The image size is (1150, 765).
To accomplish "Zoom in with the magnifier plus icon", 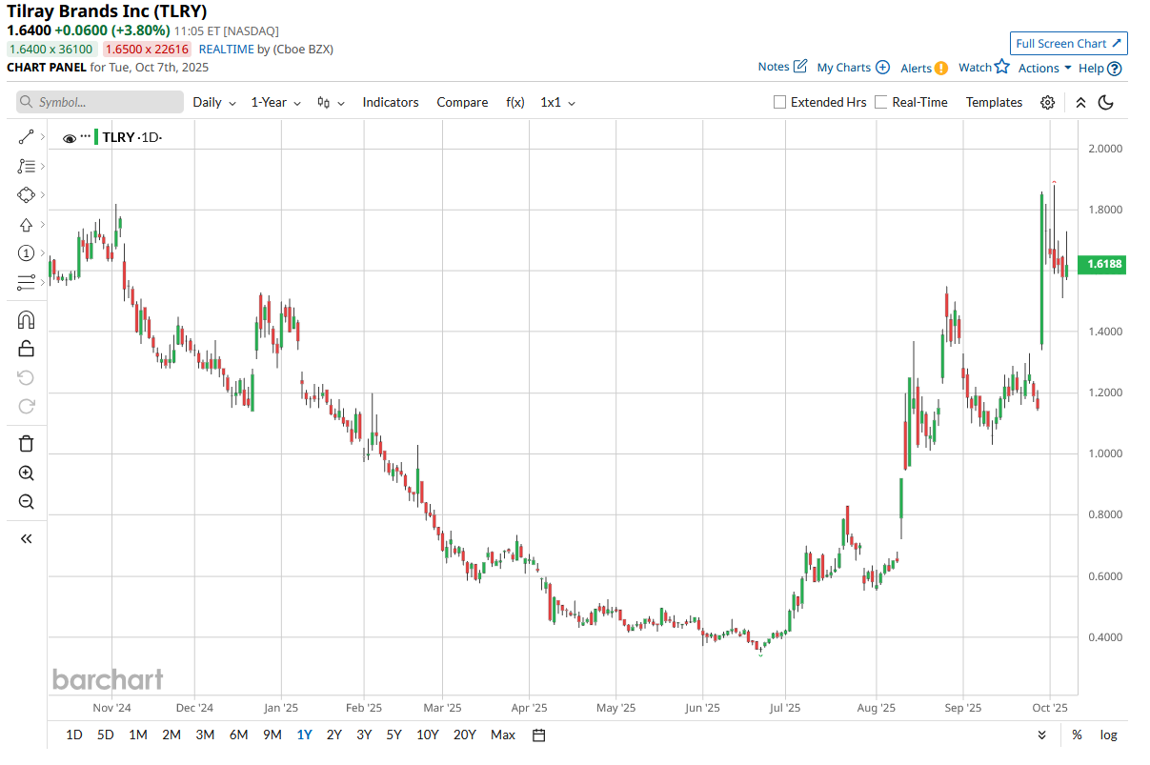I will pos(26,473).
